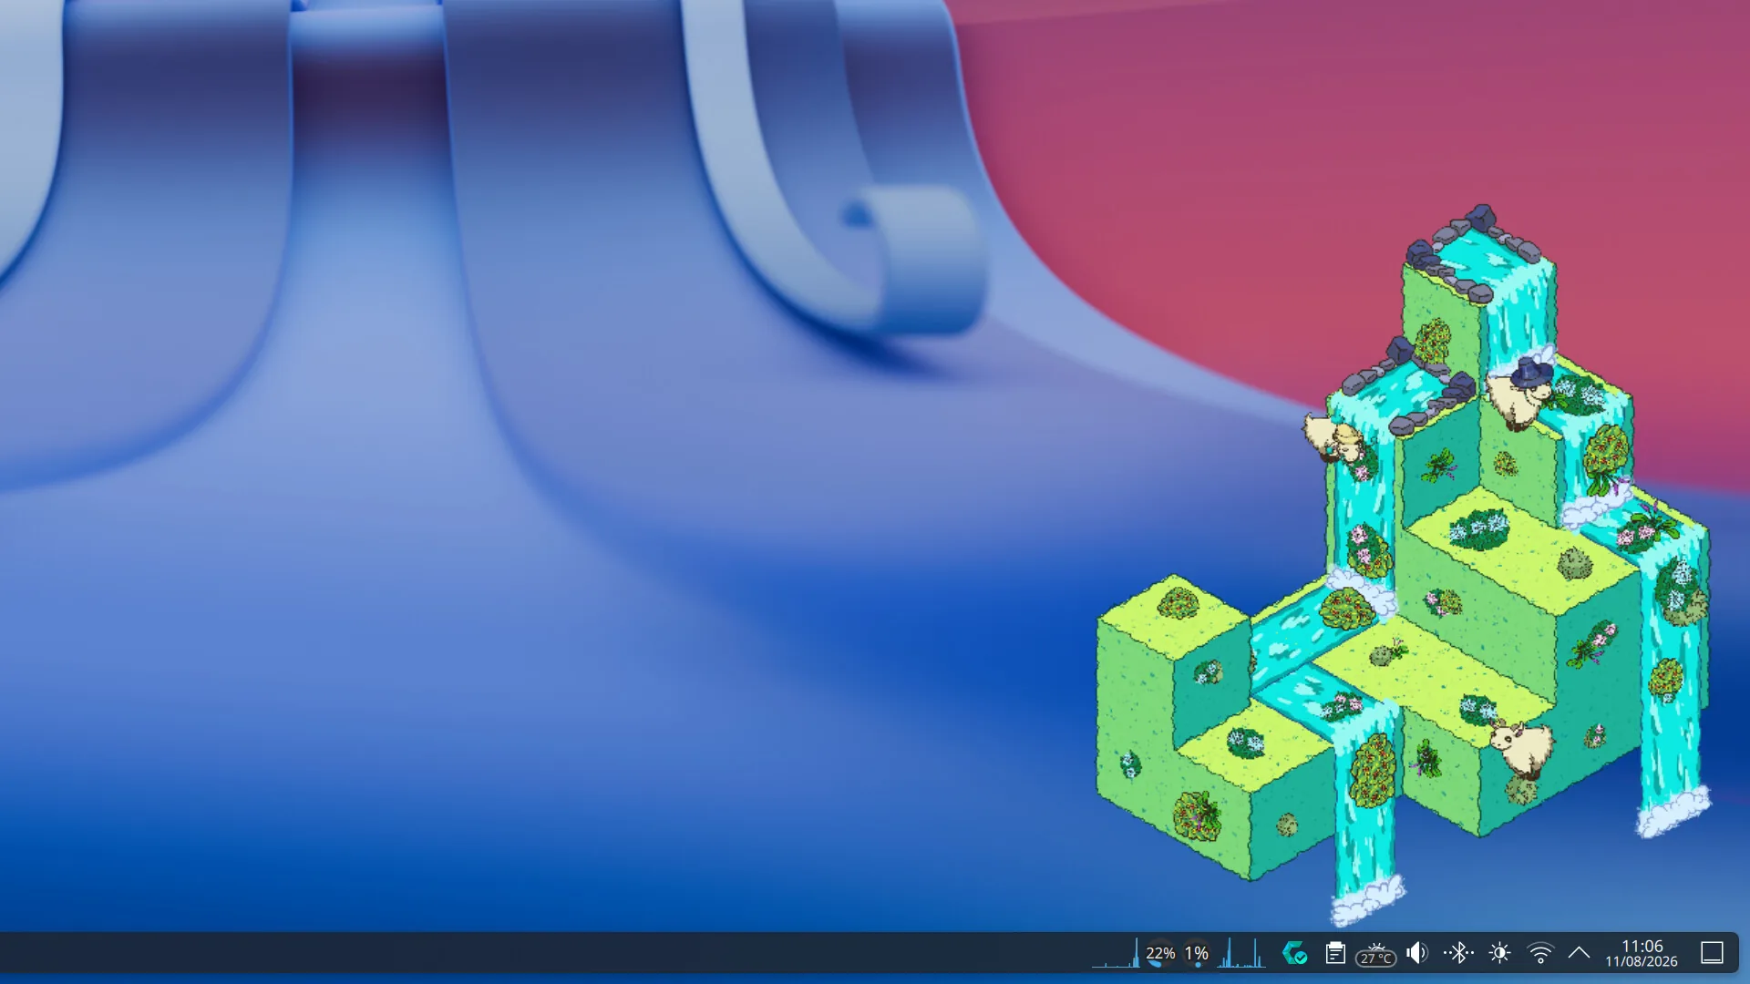Click the 22% usage monitor gauge
The image size is (1750, 984).
point(1160,953)
